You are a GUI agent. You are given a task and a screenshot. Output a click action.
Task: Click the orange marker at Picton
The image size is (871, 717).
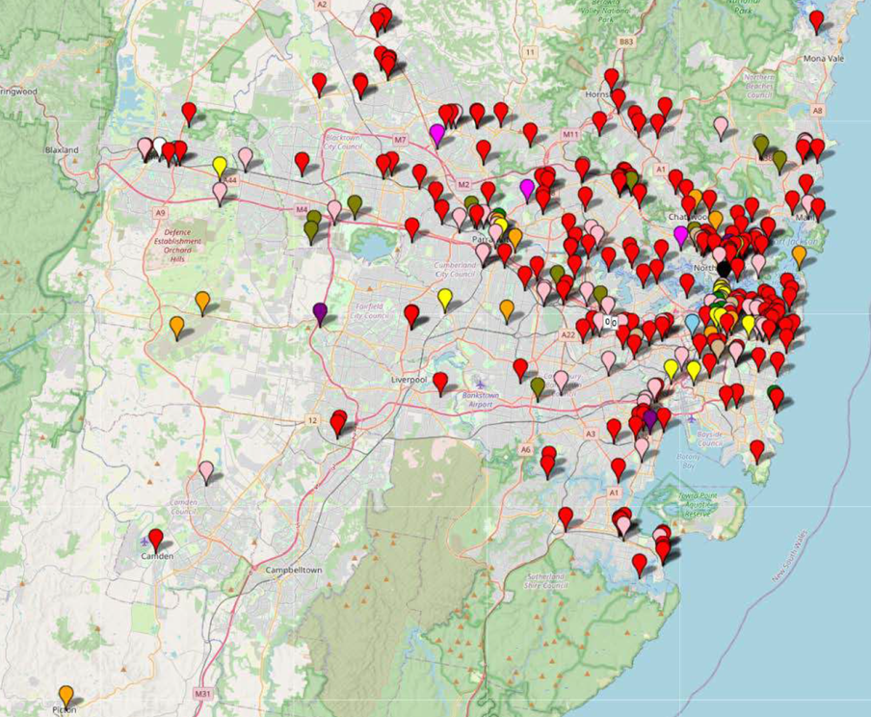tap(66, 694)
